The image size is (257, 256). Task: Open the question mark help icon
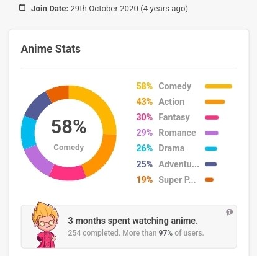229,212
